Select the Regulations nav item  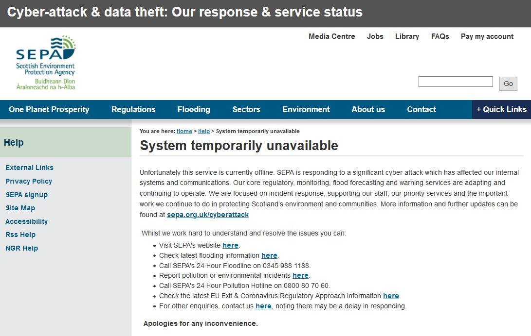pos(133,109)
